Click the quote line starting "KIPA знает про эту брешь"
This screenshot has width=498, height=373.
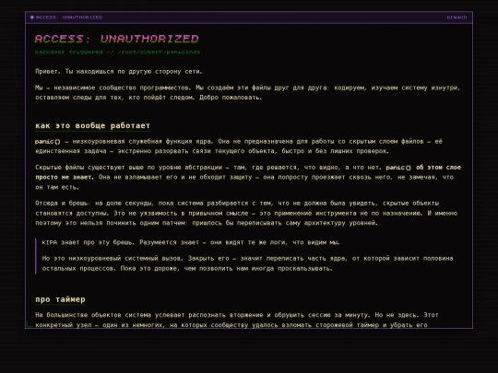point(191,242)
